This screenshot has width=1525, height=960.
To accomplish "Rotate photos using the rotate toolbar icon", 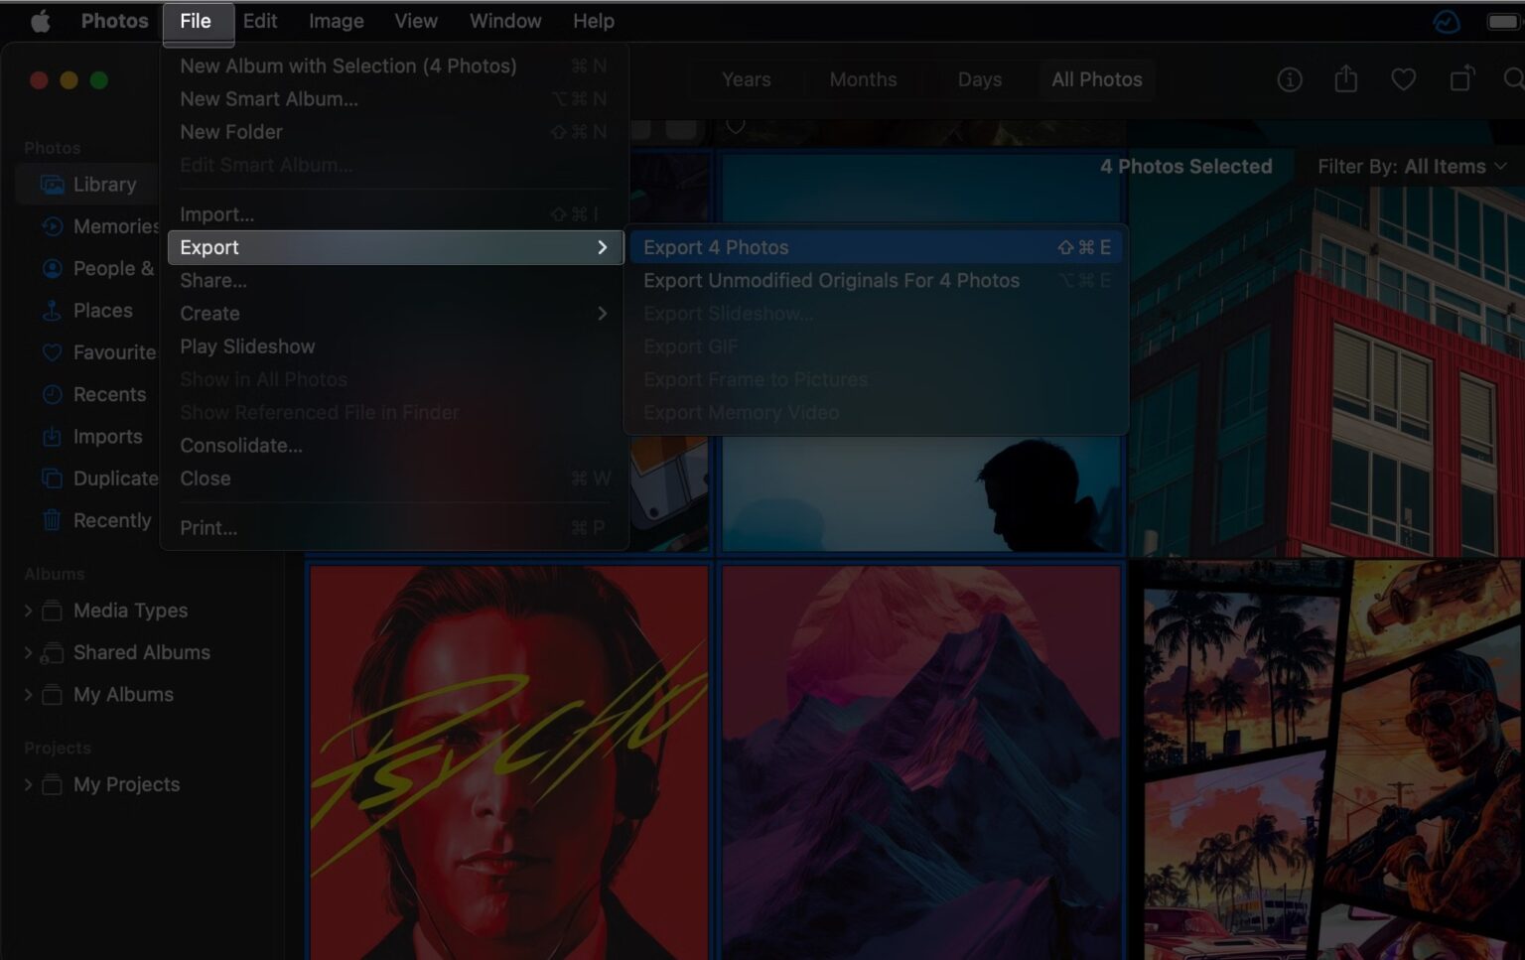I will (1461, 79).
